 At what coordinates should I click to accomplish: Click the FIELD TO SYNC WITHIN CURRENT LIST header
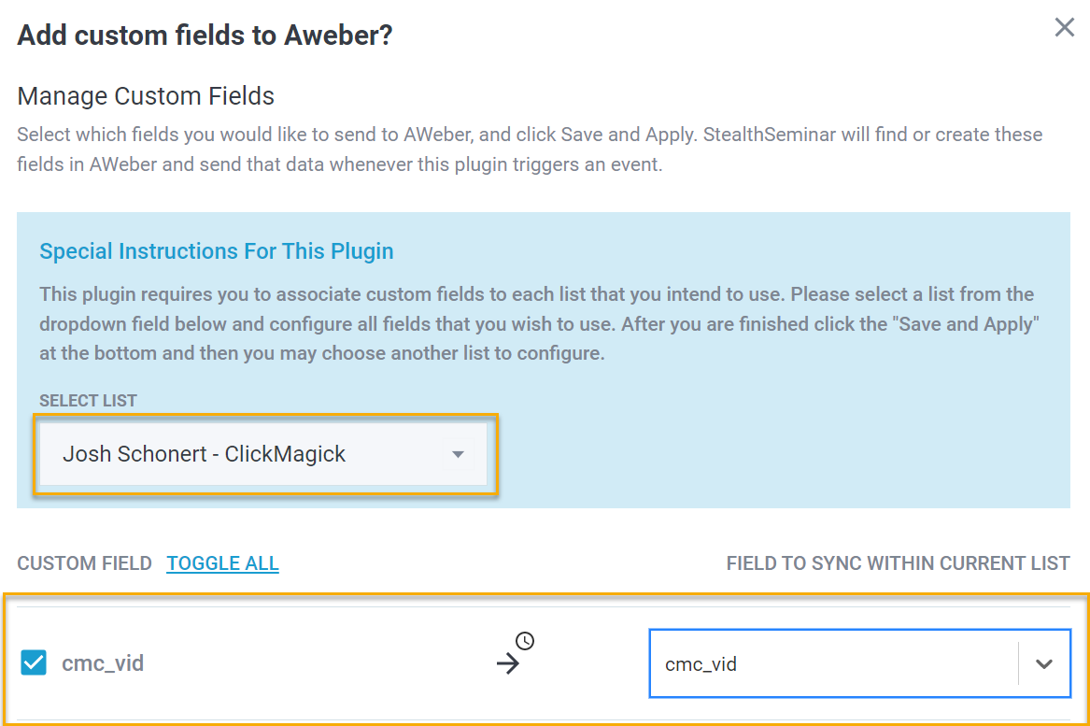pyautogui.click(x=898, y=563)
